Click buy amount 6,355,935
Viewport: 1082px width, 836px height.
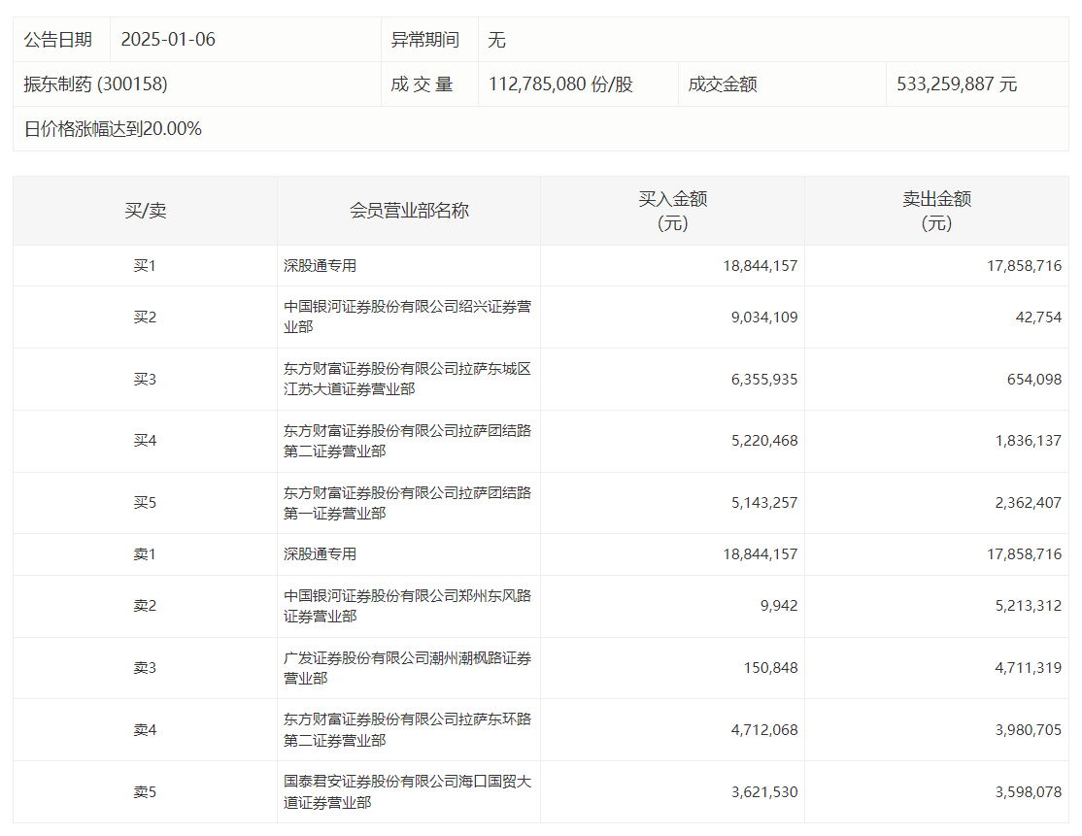coord(763,380)
